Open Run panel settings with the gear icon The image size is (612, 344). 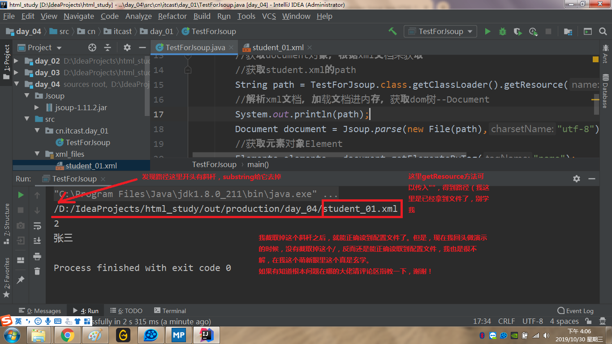(x=576, y=178)
